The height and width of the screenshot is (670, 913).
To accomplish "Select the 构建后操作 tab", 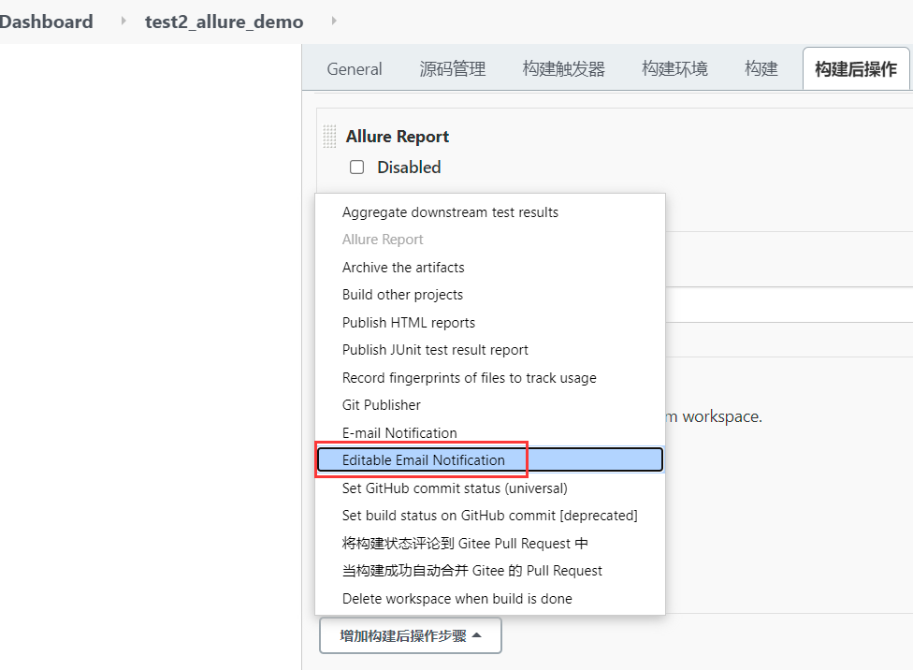I will 856,68.
